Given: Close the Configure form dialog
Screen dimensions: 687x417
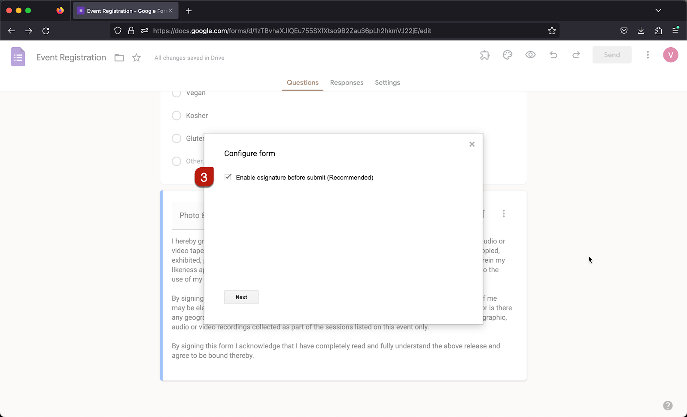Looking at the screenshot, I should click(471, 144).
